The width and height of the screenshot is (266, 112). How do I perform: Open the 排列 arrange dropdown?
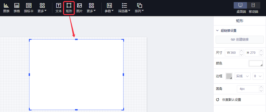coord(139,8)
